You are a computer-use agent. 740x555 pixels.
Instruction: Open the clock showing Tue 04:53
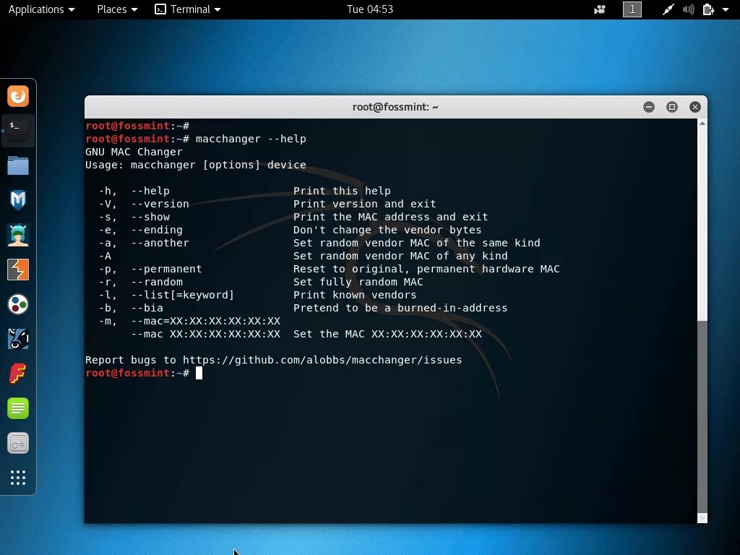pos(370,9)
